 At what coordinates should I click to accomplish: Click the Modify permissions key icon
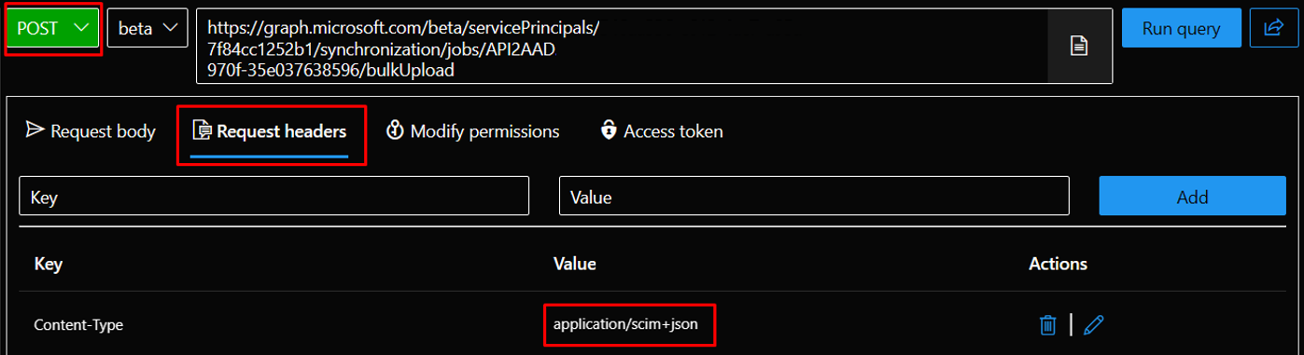tap(395, 130)
